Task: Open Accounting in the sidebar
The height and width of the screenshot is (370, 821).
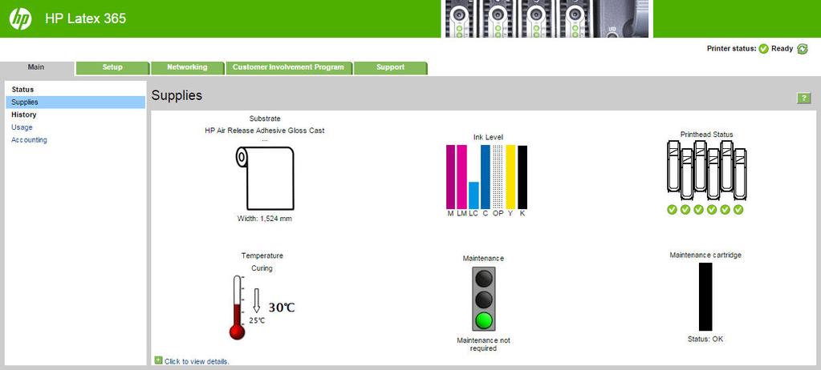Action: [x=30, y=140]
